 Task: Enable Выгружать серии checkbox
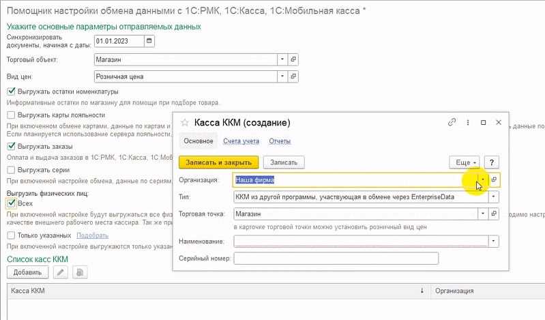click(11, 170)
